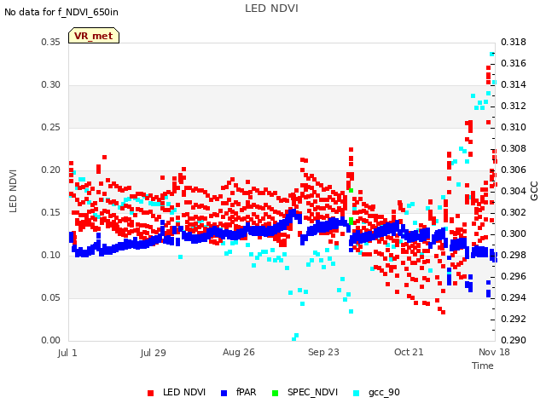Select the gcc_90 legend label
The height and width of the screenshot is (409, 546).
point(384,393)
